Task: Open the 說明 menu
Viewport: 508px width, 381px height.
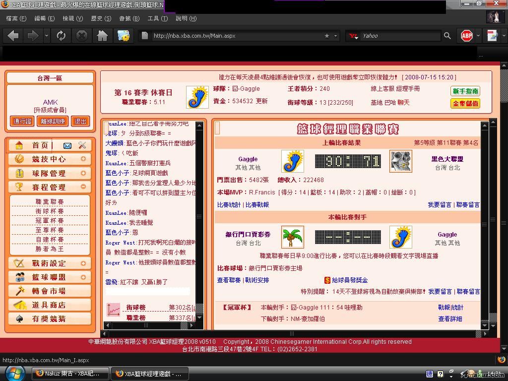Action: click(186, 18)
